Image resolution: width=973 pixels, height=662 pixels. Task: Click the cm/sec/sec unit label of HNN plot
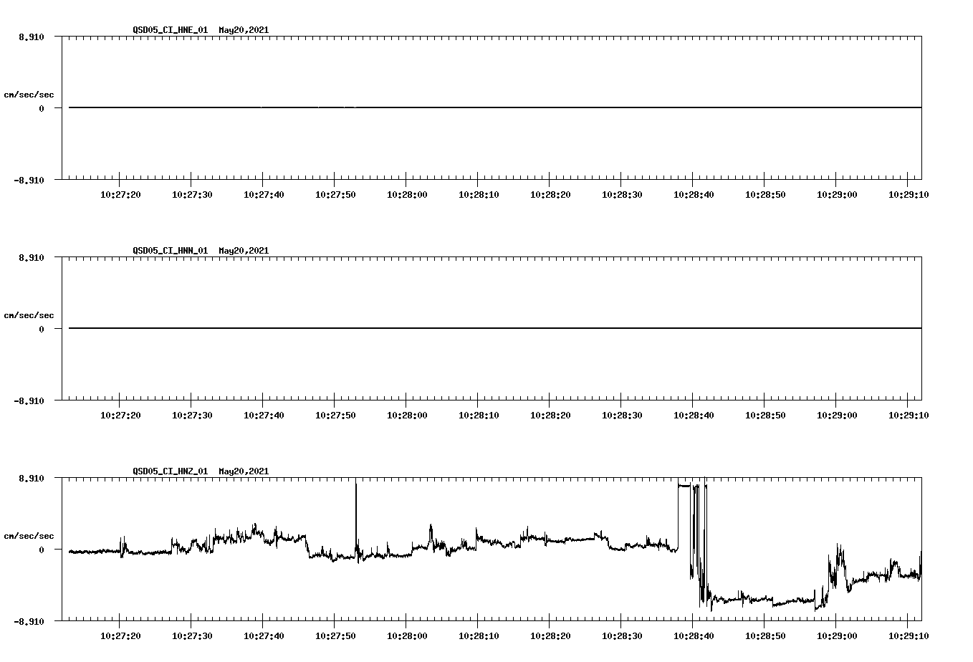click(x=29, y=315)
